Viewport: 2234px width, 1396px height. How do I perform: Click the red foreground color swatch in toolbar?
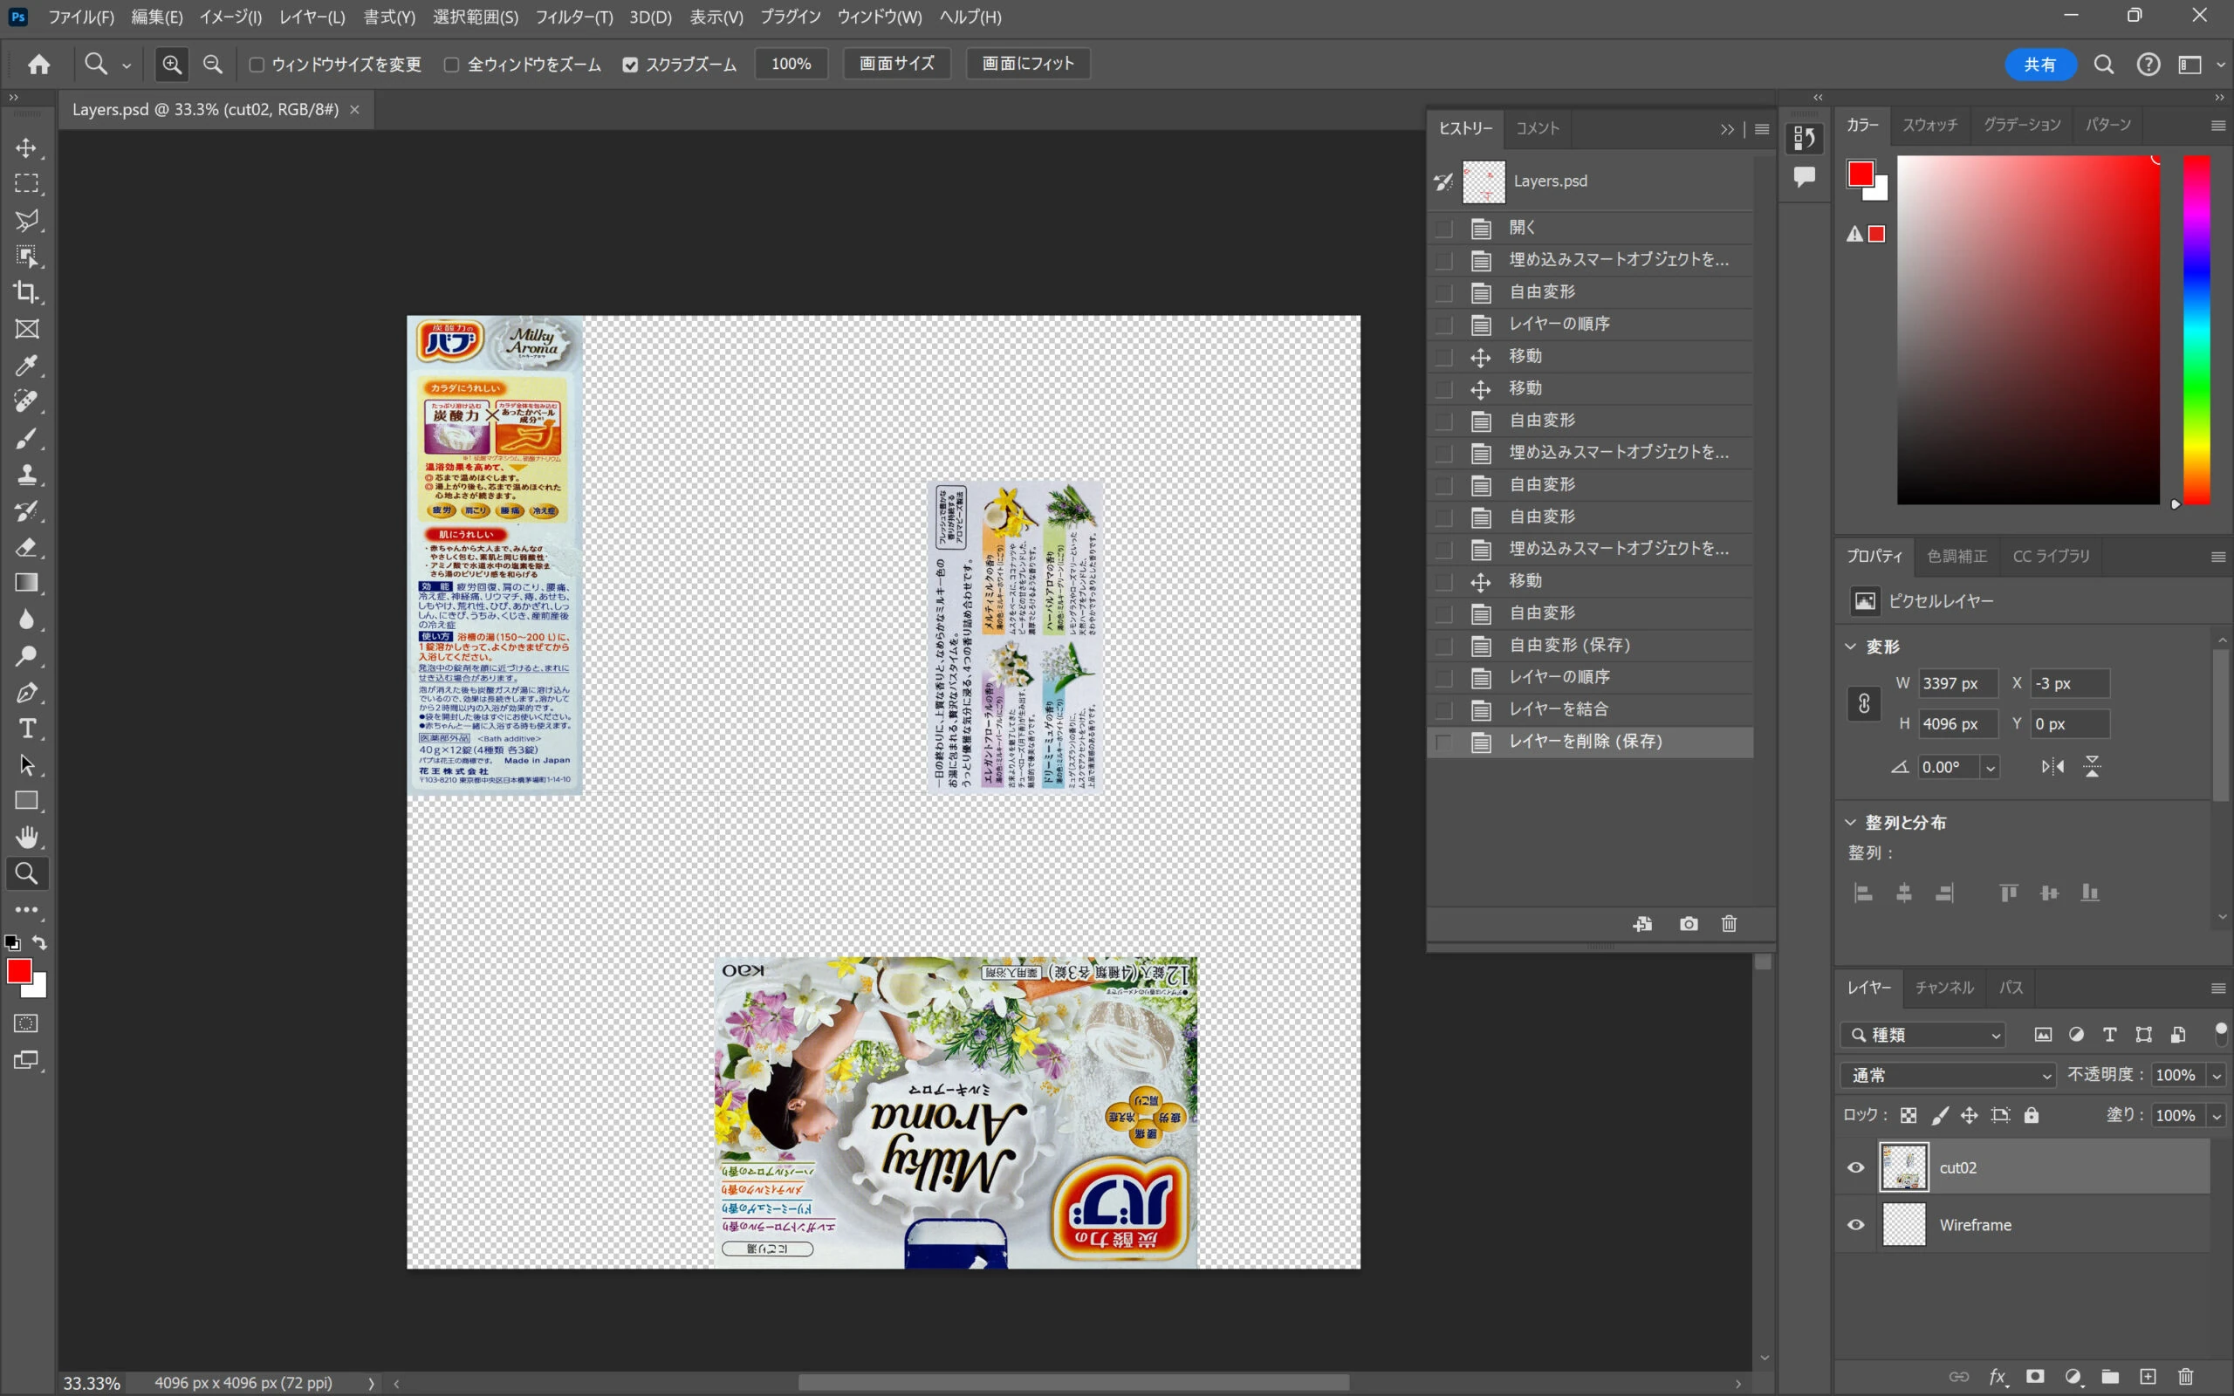click(x=18, y=970)
